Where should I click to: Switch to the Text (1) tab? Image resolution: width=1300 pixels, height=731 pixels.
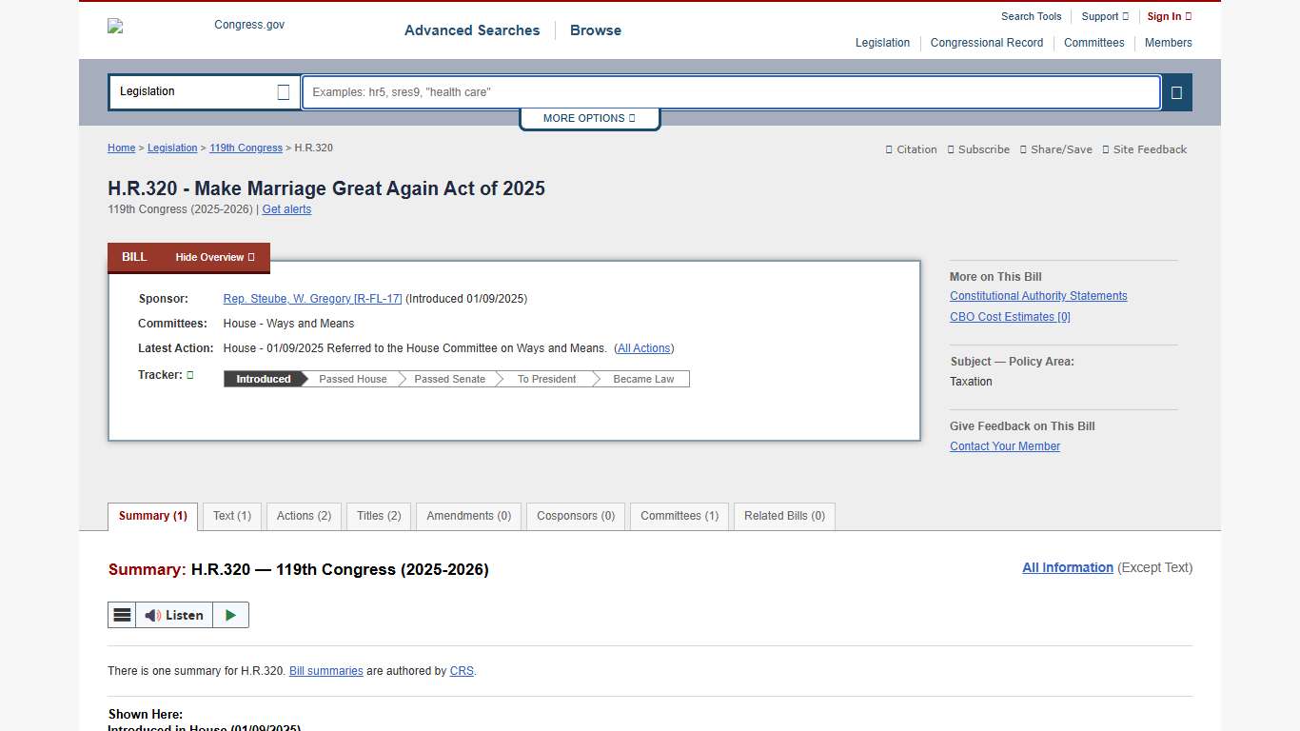tap(231, 516)
